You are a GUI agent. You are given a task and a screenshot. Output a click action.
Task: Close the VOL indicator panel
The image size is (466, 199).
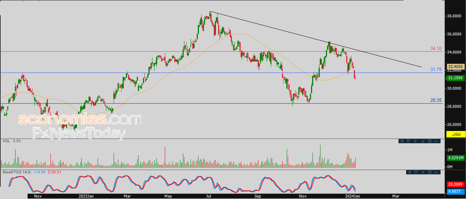click(x=402, y=141)
